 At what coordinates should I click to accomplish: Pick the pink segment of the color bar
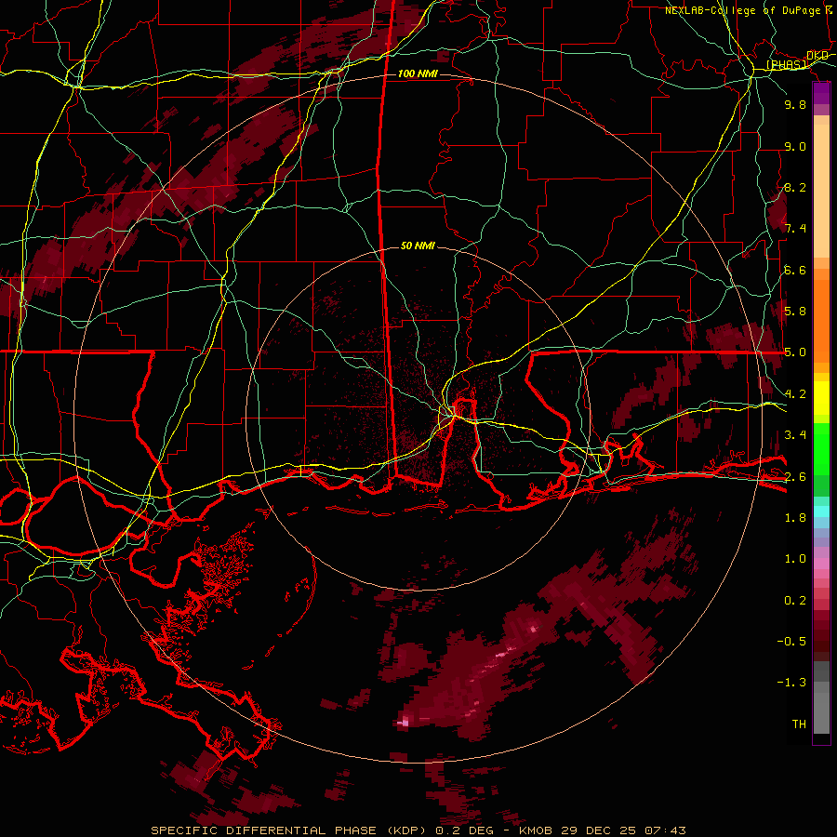(821, 564)
